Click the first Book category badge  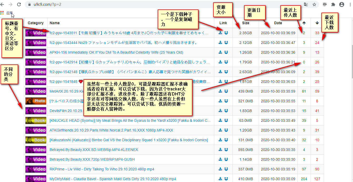click(x=36, y=120)
